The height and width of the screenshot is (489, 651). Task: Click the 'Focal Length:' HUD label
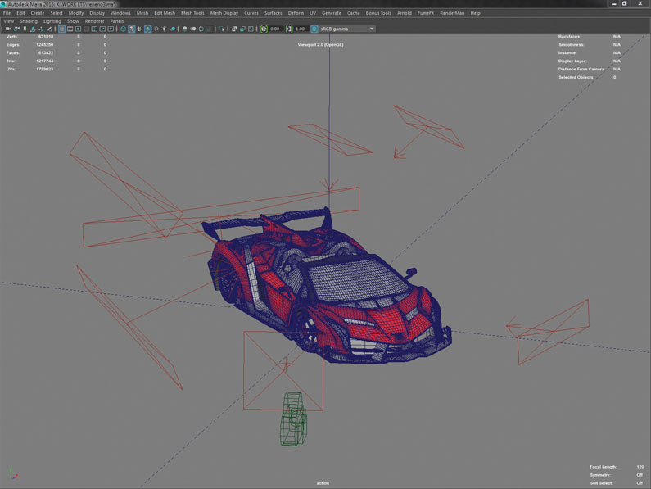point(604,467)
